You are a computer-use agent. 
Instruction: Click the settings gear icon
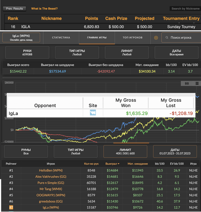click(x=156, y=38)
